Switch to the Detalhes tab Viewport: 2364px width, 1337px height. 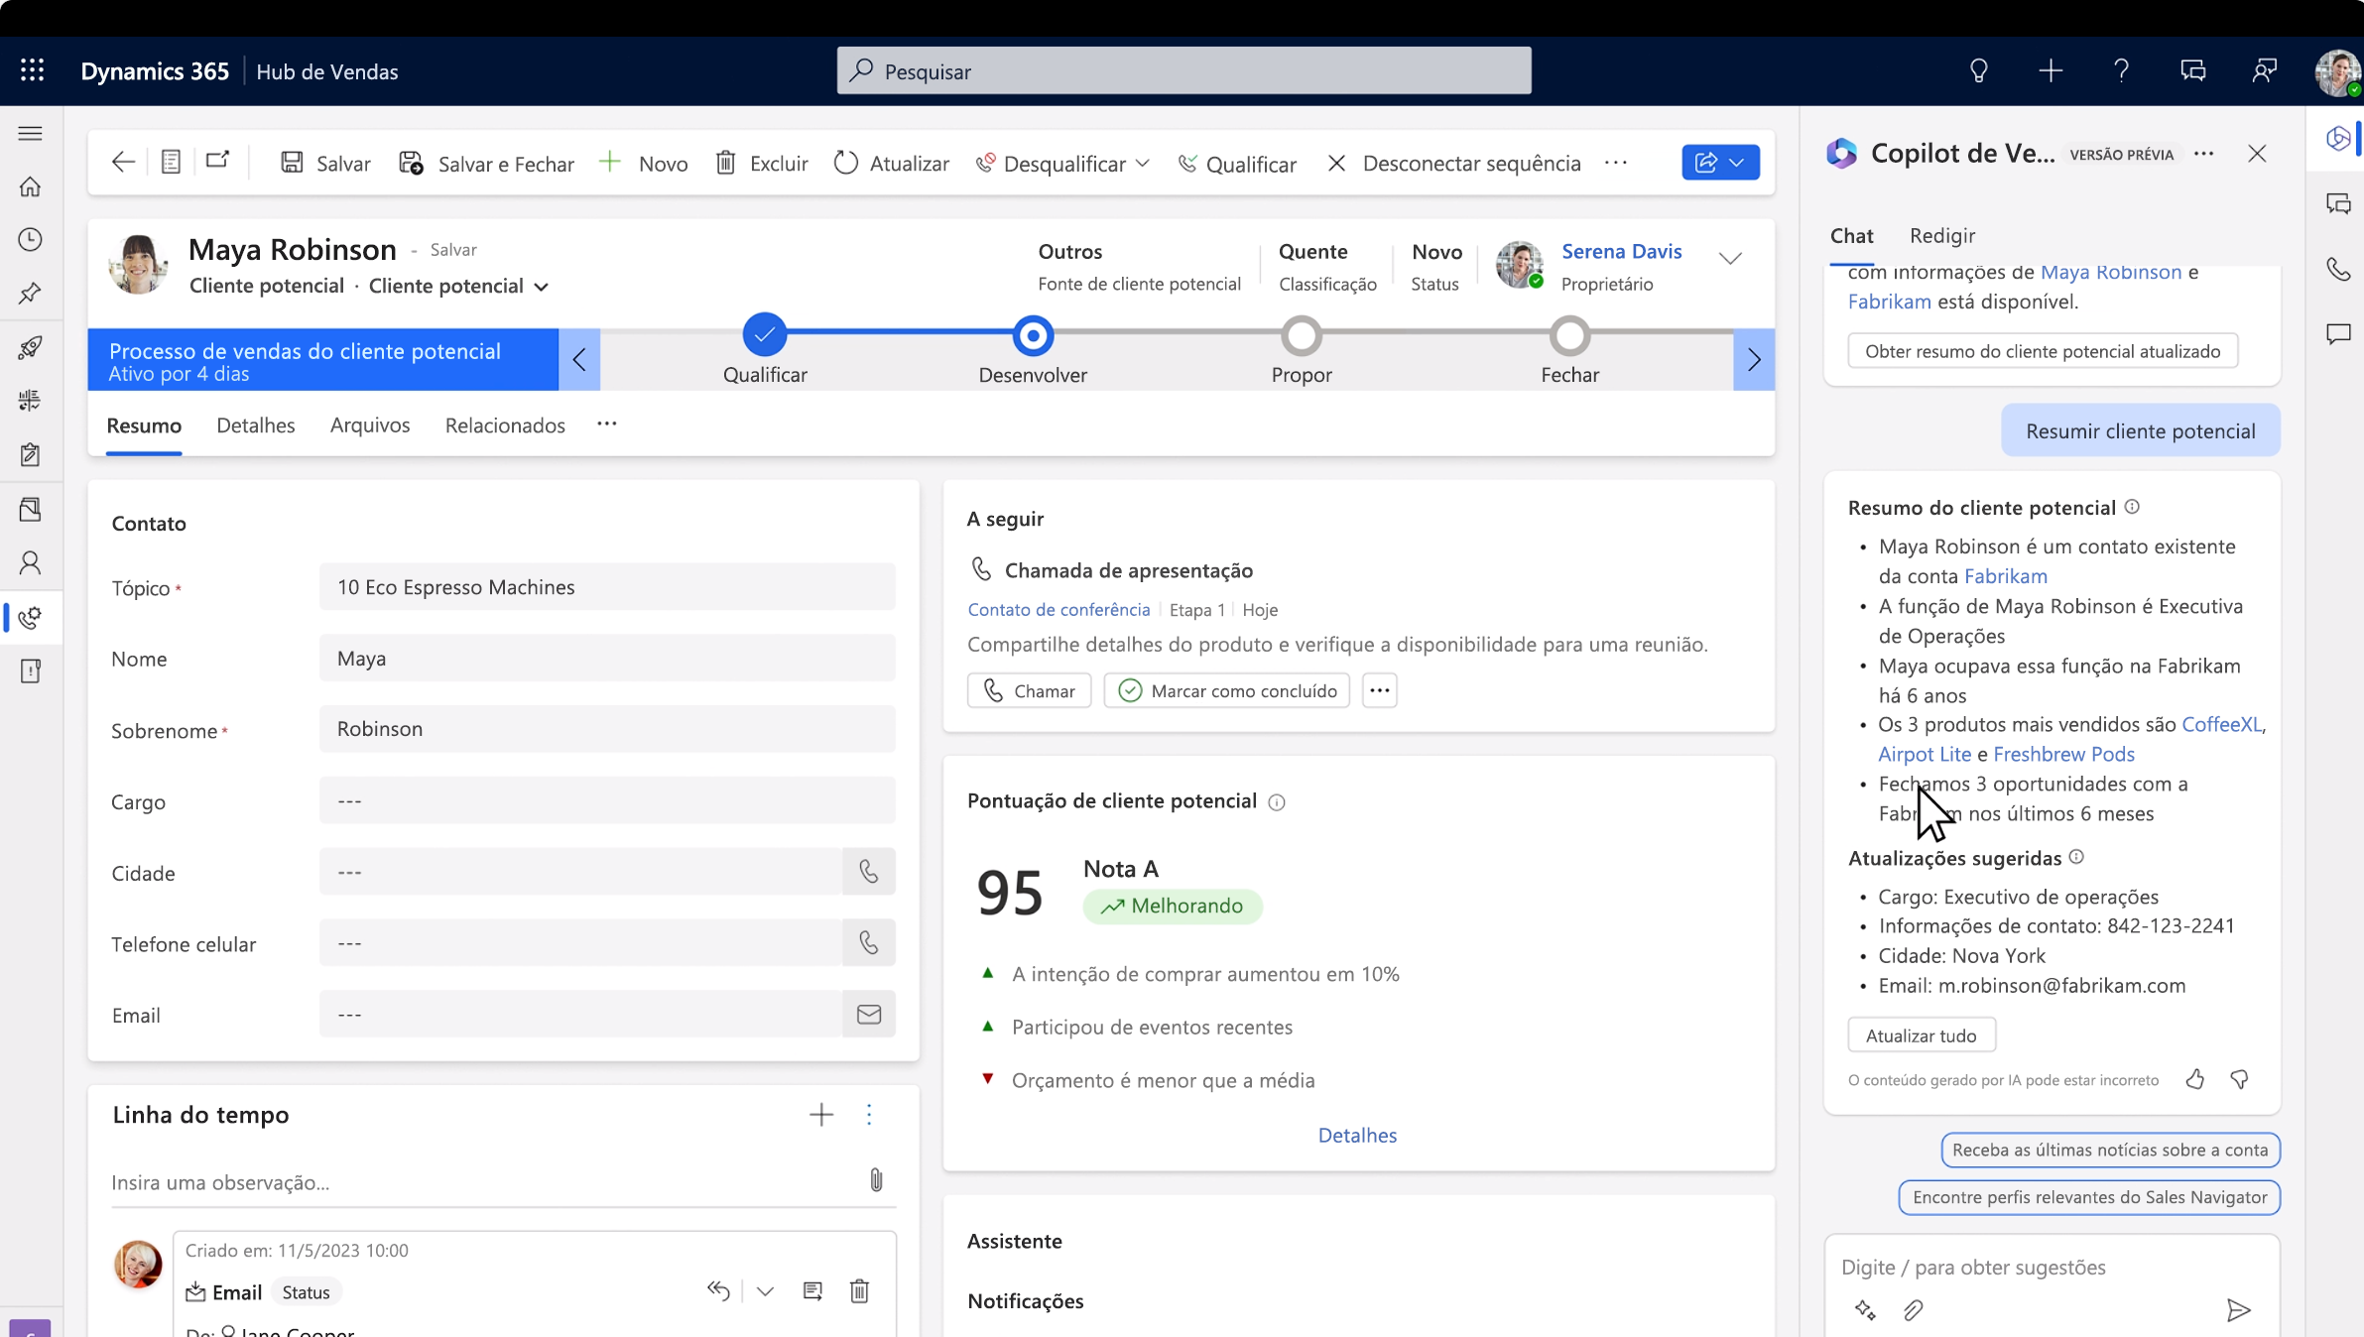(256, 425)
